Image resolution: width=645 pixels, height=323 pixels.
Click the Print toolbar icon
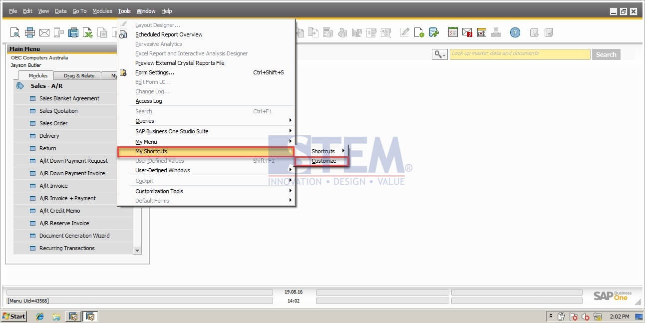pyautogui.click(x=30, y=32)
